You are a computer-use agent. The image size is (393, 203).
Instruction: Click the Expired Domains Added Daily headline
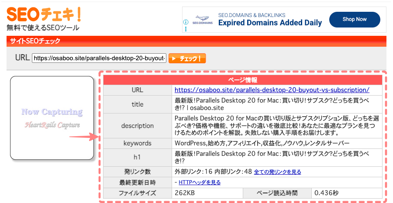tap(270, 23)
